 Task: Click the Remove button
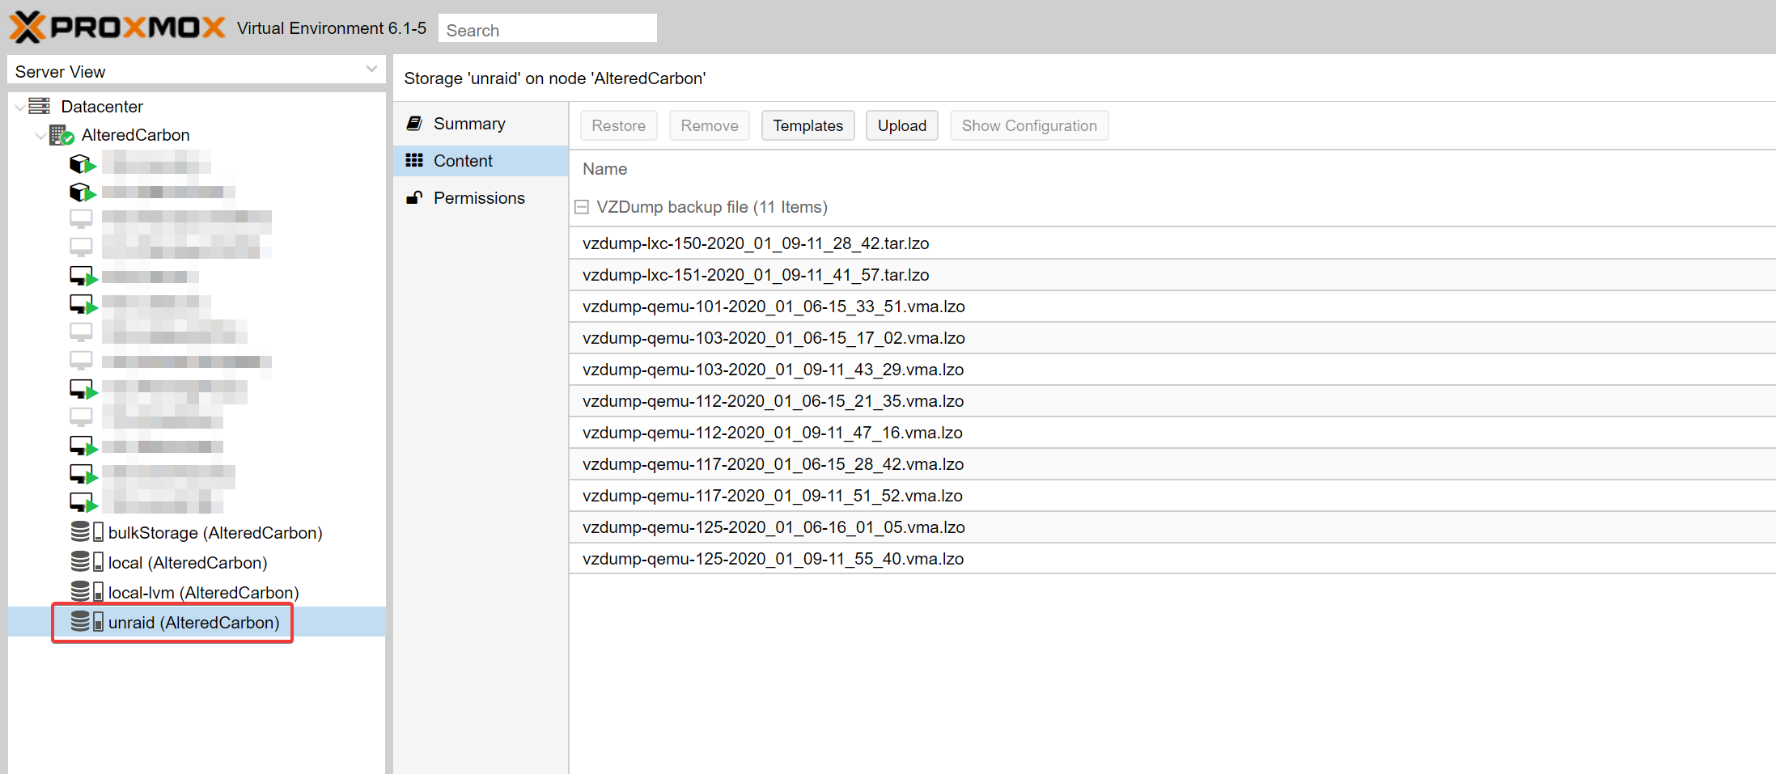coord(710,125)
